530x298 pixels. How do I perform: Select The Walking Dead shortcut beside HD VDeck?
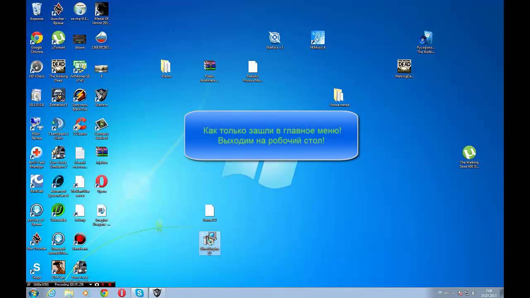pos(58,71)
